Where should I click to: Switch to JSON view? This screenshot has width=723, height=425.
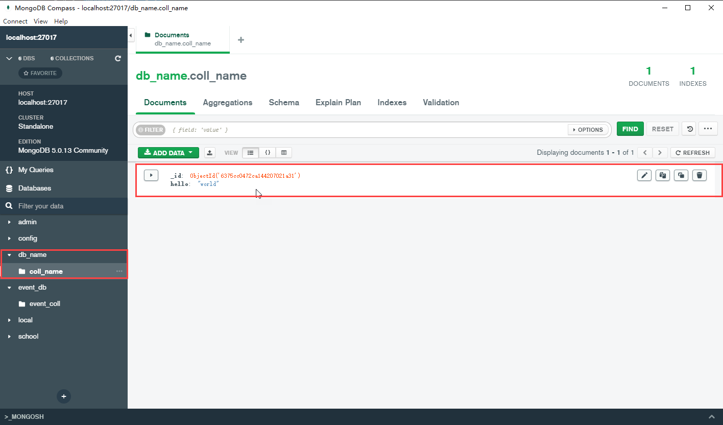(x=268, y=153)
